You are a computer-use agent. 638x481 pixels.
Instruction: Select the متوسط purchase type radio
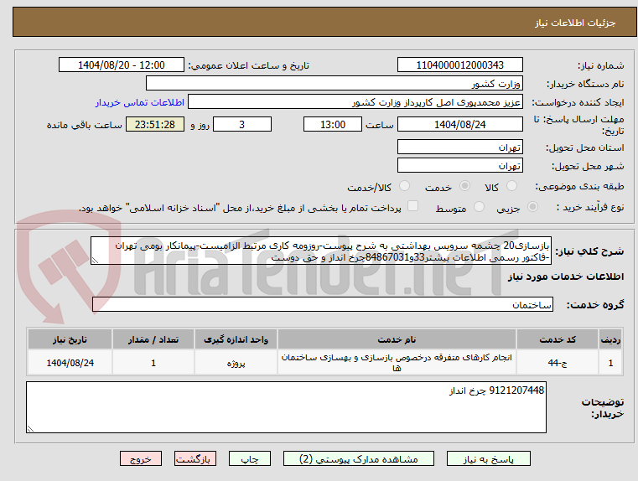[480, 207]
